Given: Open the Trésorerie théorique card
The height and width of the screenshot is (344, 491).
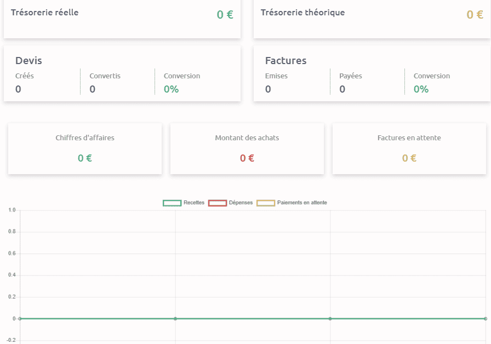Looking at the screenshot, I should coord(372,19).
